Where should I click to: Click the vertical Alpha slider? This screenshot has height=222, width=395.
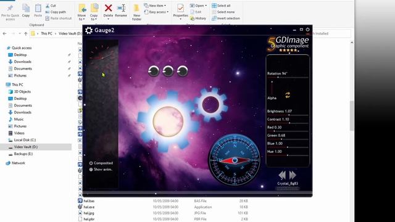(272, 88)
